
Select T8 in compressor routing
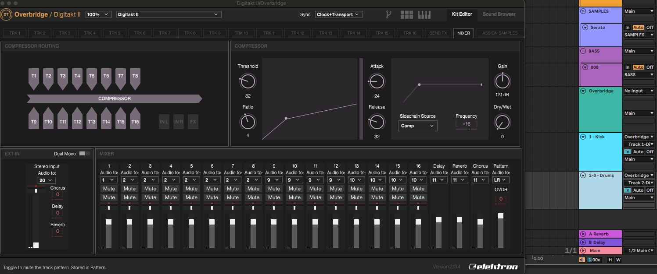(x=135, y=78)
